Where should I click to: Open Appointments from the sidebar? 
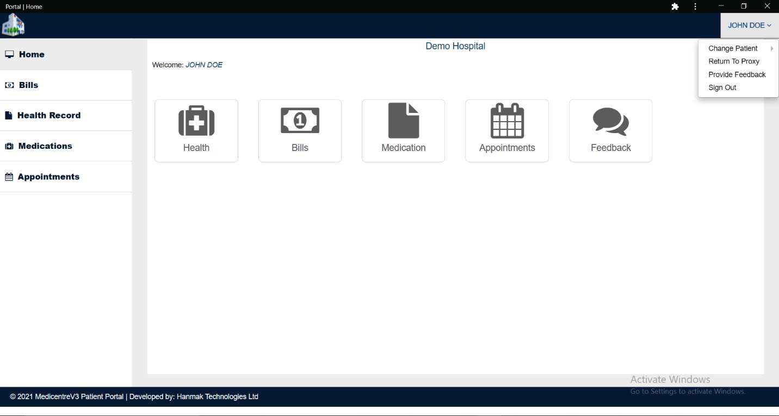pyautogui.click(x=66, y=177)
